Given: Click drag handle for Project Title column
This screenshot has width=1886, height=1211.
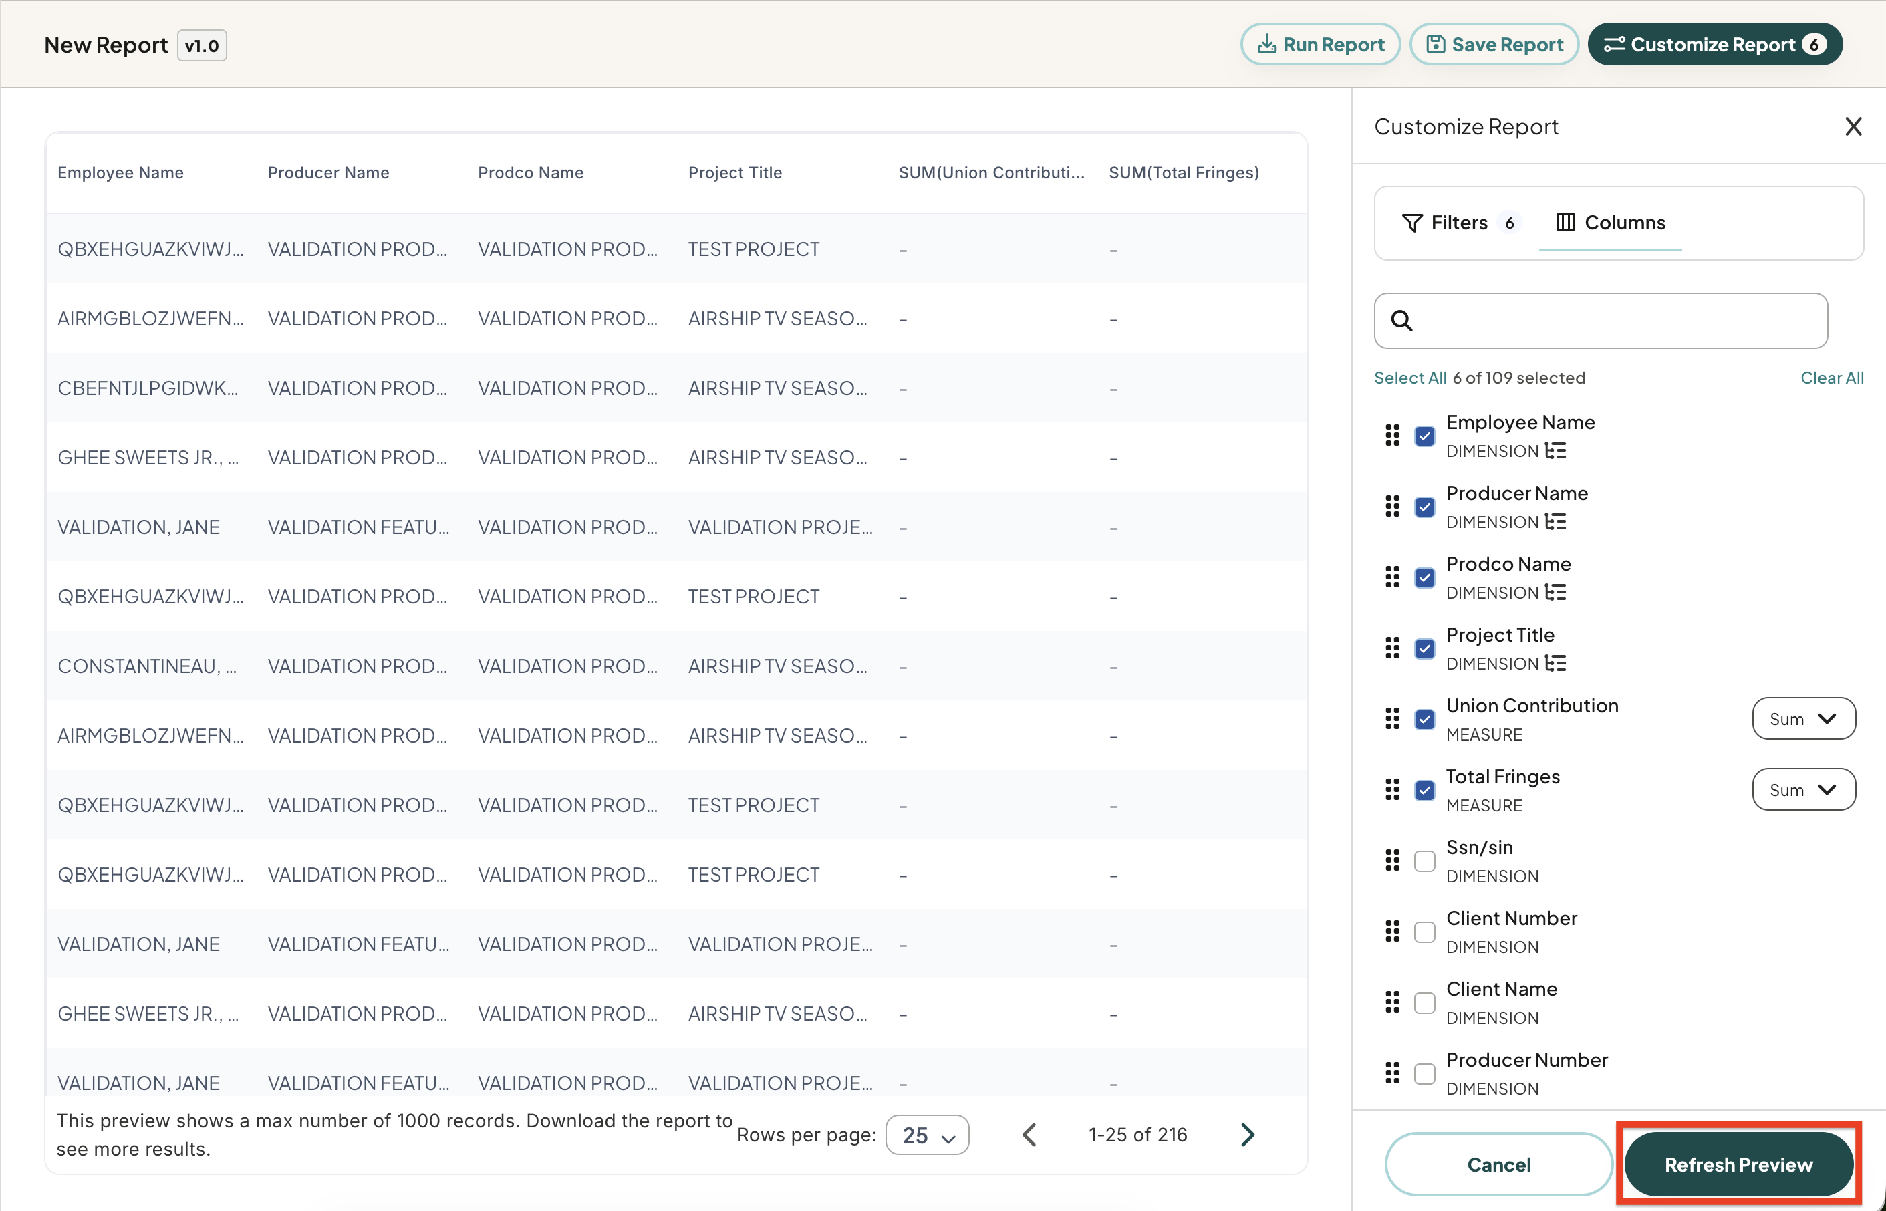Looking at the screenshot, I should coord(1392,648).
